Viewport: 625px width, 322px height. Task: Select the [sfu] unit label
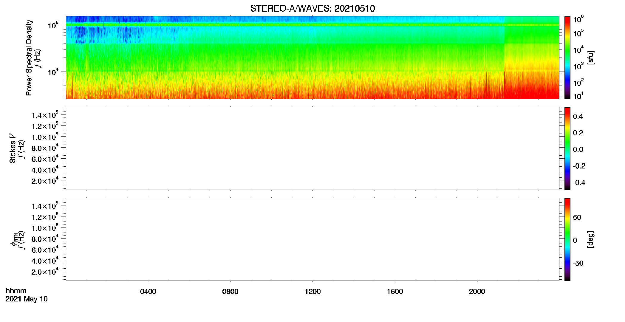(590, 58)
